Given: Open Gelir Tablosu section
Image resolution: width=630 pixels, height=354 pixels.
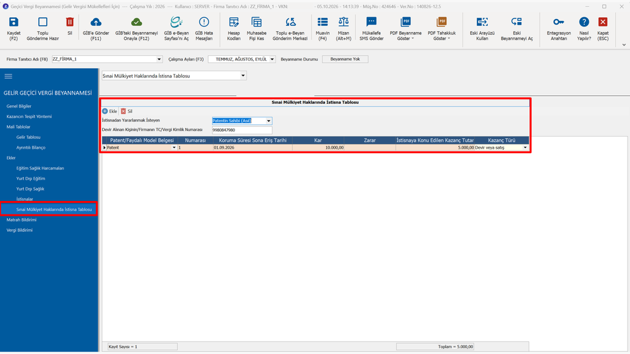Looking at the screenshot, I should point(28,137).
